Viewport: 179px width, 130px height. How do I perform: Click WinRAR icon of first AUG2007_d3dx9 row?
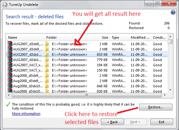coord(10,44)
